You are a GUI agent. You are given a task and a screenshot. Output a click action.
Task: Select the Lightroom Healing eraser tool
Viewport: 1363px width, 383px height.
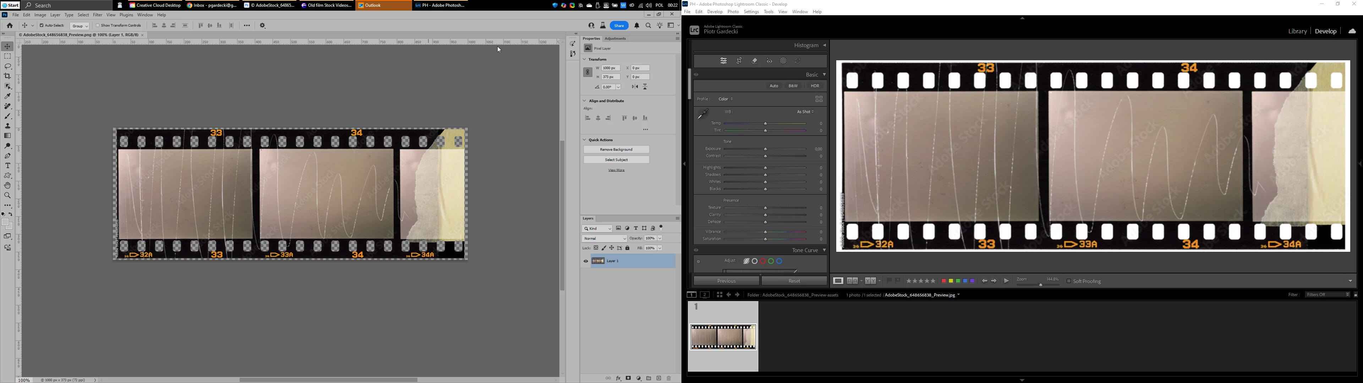click(x=755, y=61)
